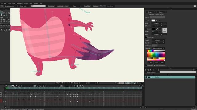This screenshot has width=197, height=110.
Task: Toggle the Show label checkbox
Action: point(83,6)
